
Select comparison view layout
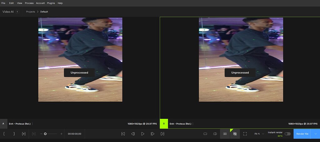235,134
